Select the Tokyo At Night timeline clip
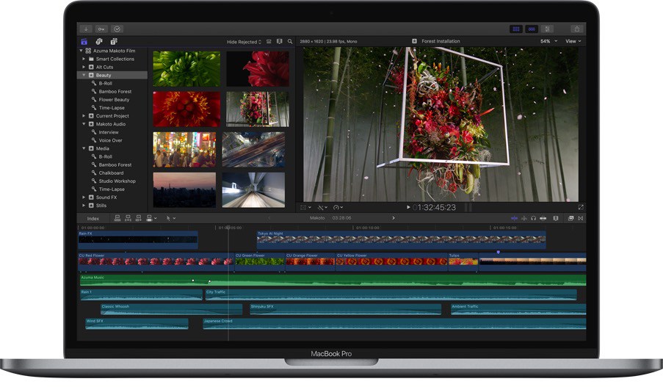Viewport: 663px width, 387px height. 402,240
